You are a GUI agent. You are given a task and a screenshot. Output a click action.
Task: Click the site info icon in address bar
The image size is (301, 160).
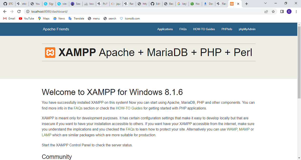click(x=27, y=11)
